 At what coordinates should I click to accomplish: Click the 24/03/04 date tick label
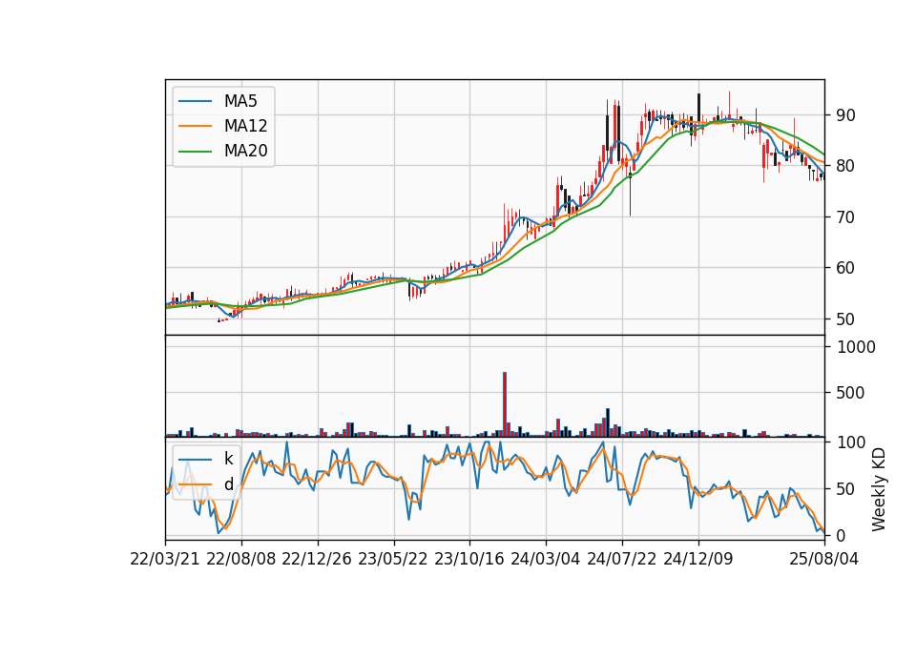coord(546,559)
